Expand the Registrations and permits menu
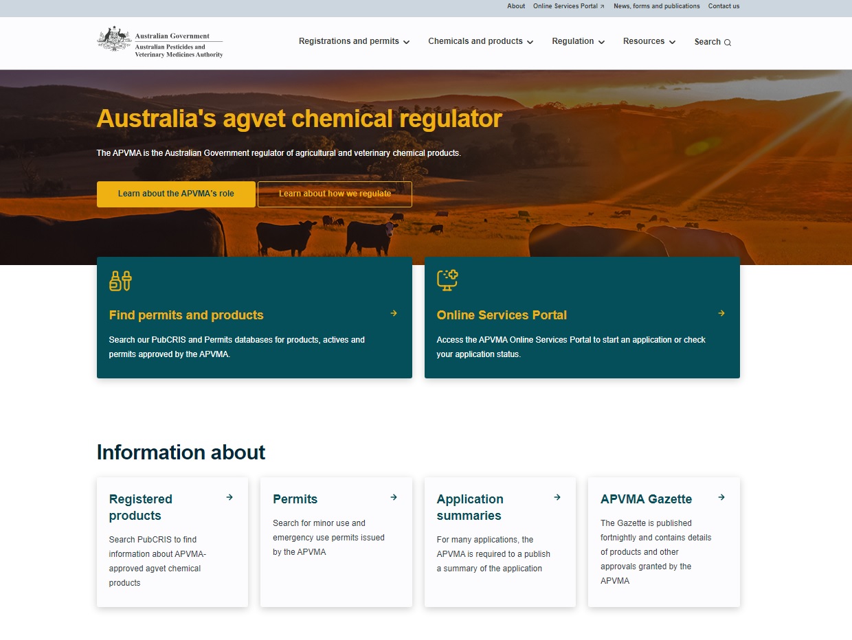Viewport: 852px width, 640px height. coord(354,41)
